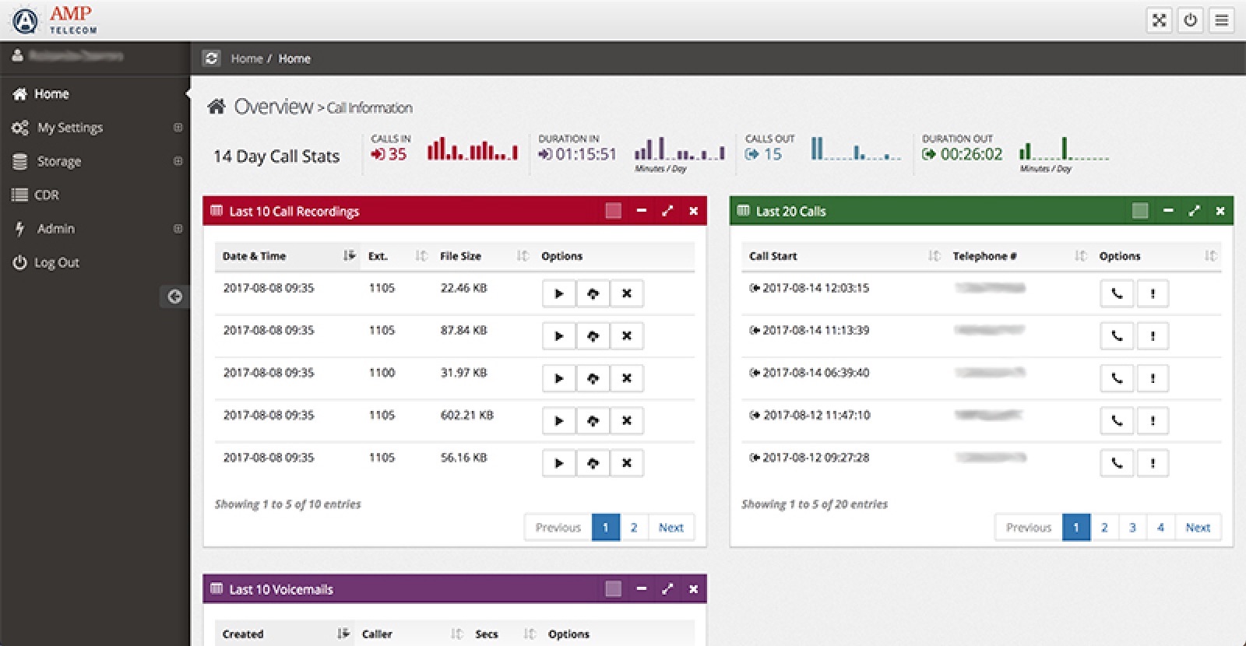Click Next in Last 20 Calls pagination
This screenshot has height=646, width=1246.
1198,528
